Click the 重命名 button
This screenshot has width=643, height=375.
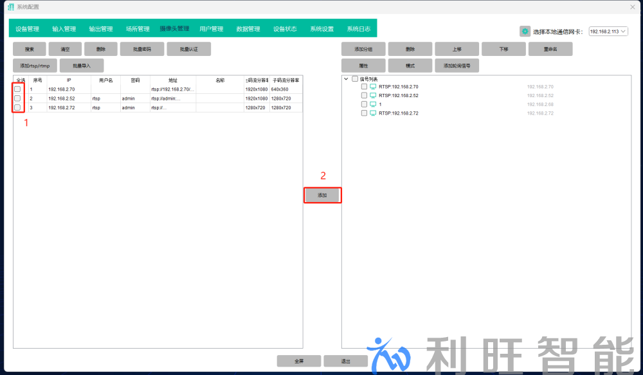(x=550, y=50)
